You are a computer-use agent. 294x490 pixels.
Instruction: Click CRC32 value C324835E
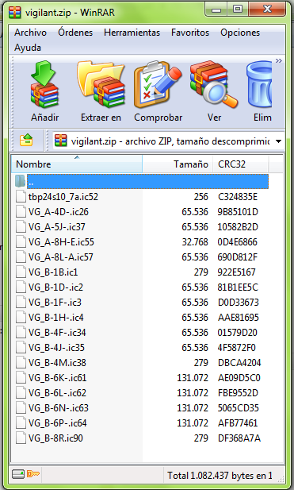(x=238, y=197)
